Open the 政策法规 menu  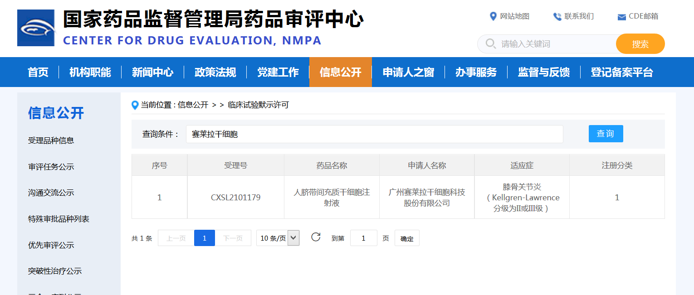coord(215,72)
